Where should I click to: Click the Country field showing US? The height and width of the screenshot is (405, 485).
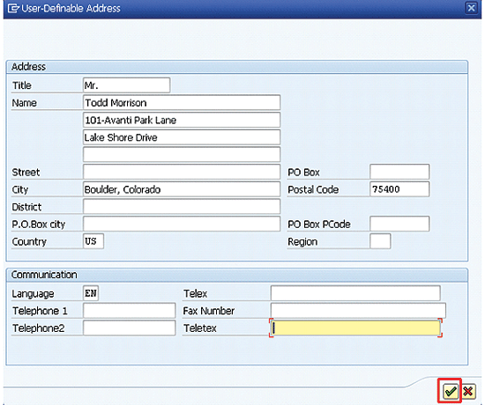(93, 241)
